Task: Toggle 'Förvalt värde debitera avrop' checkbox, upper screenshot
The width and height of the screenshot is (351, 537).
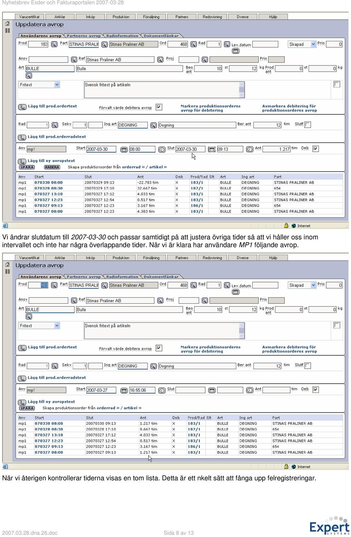Action: click(x=159, y=107)
